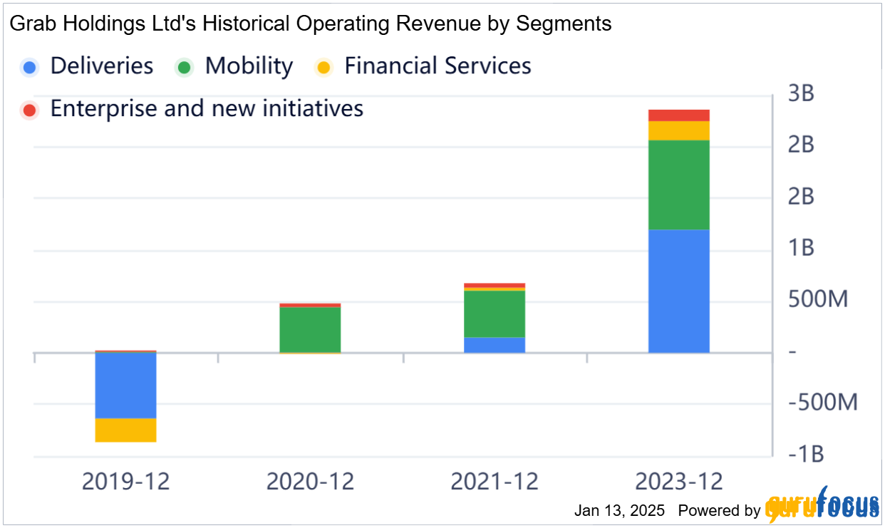Select the yellow Financial Services segment of the 2023-12 bar
The image size is (885, 528).
pos(679,130)
